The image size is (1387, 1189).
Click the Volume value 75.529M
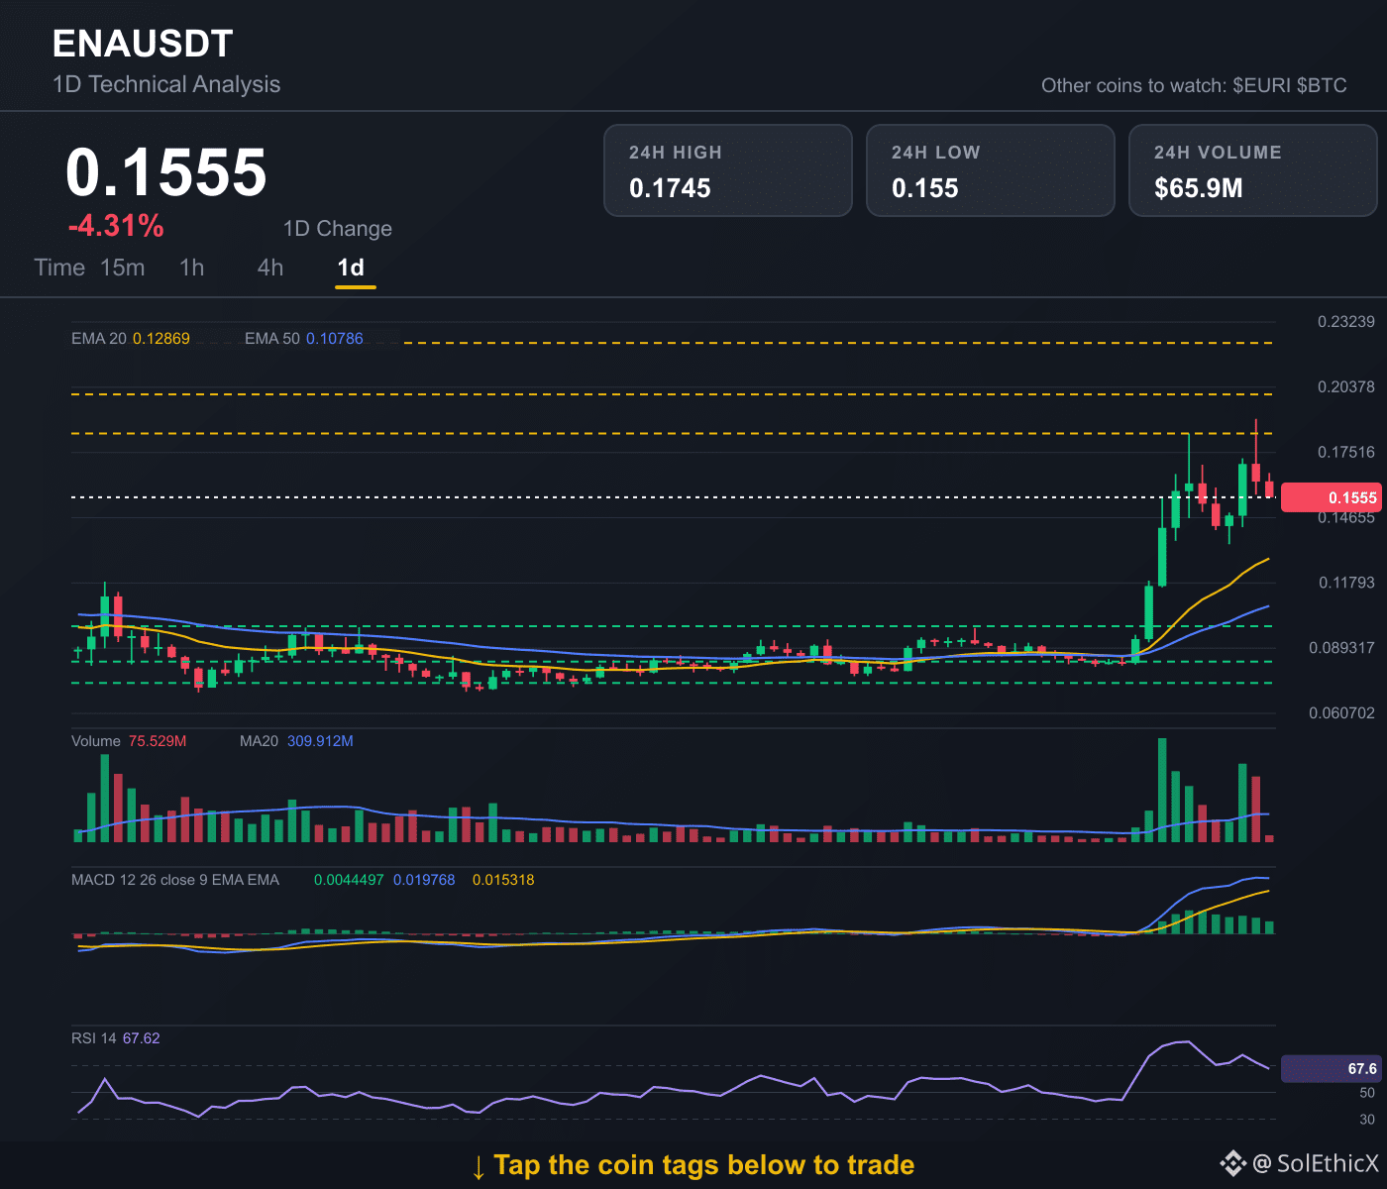pos(158,741)
